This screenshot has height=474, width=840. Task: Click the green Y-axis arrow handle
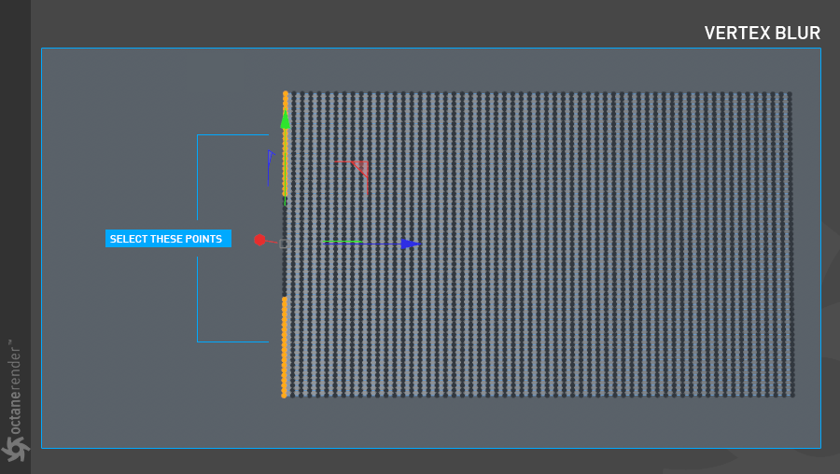click(x=285, y=119)
